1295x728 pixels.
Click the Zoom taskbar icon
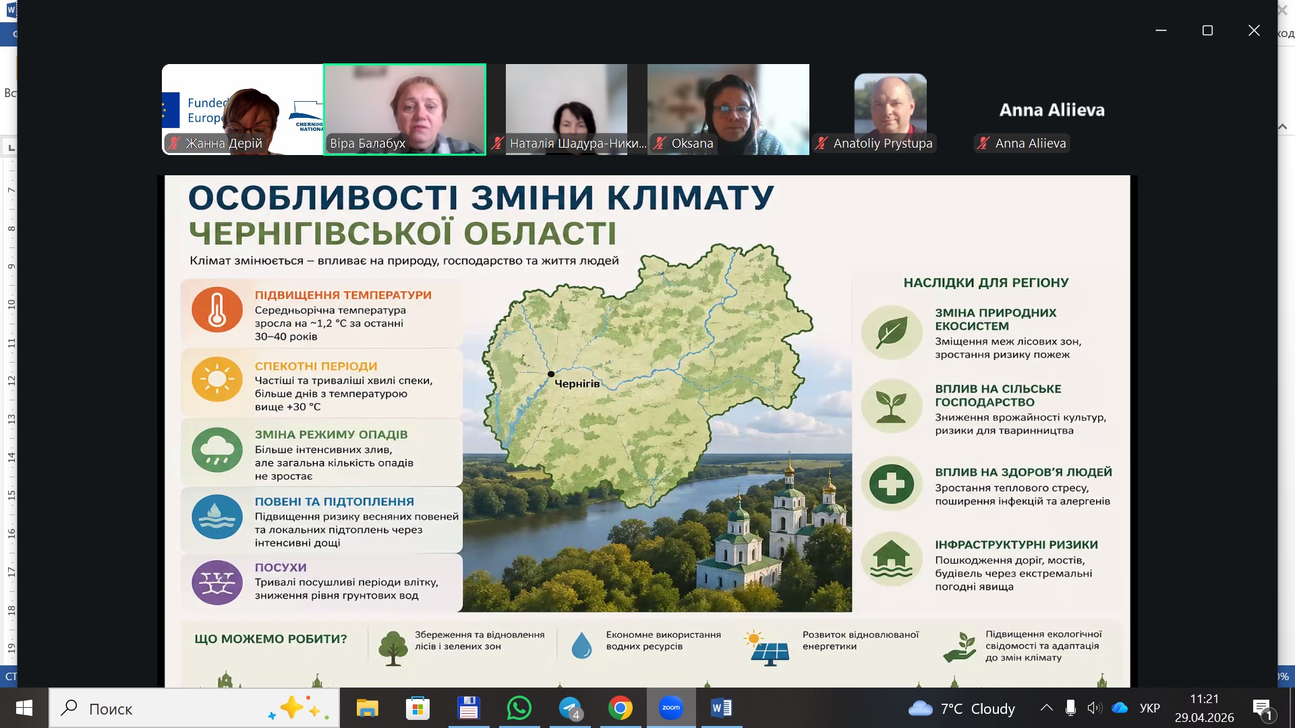tap(671, 708)
